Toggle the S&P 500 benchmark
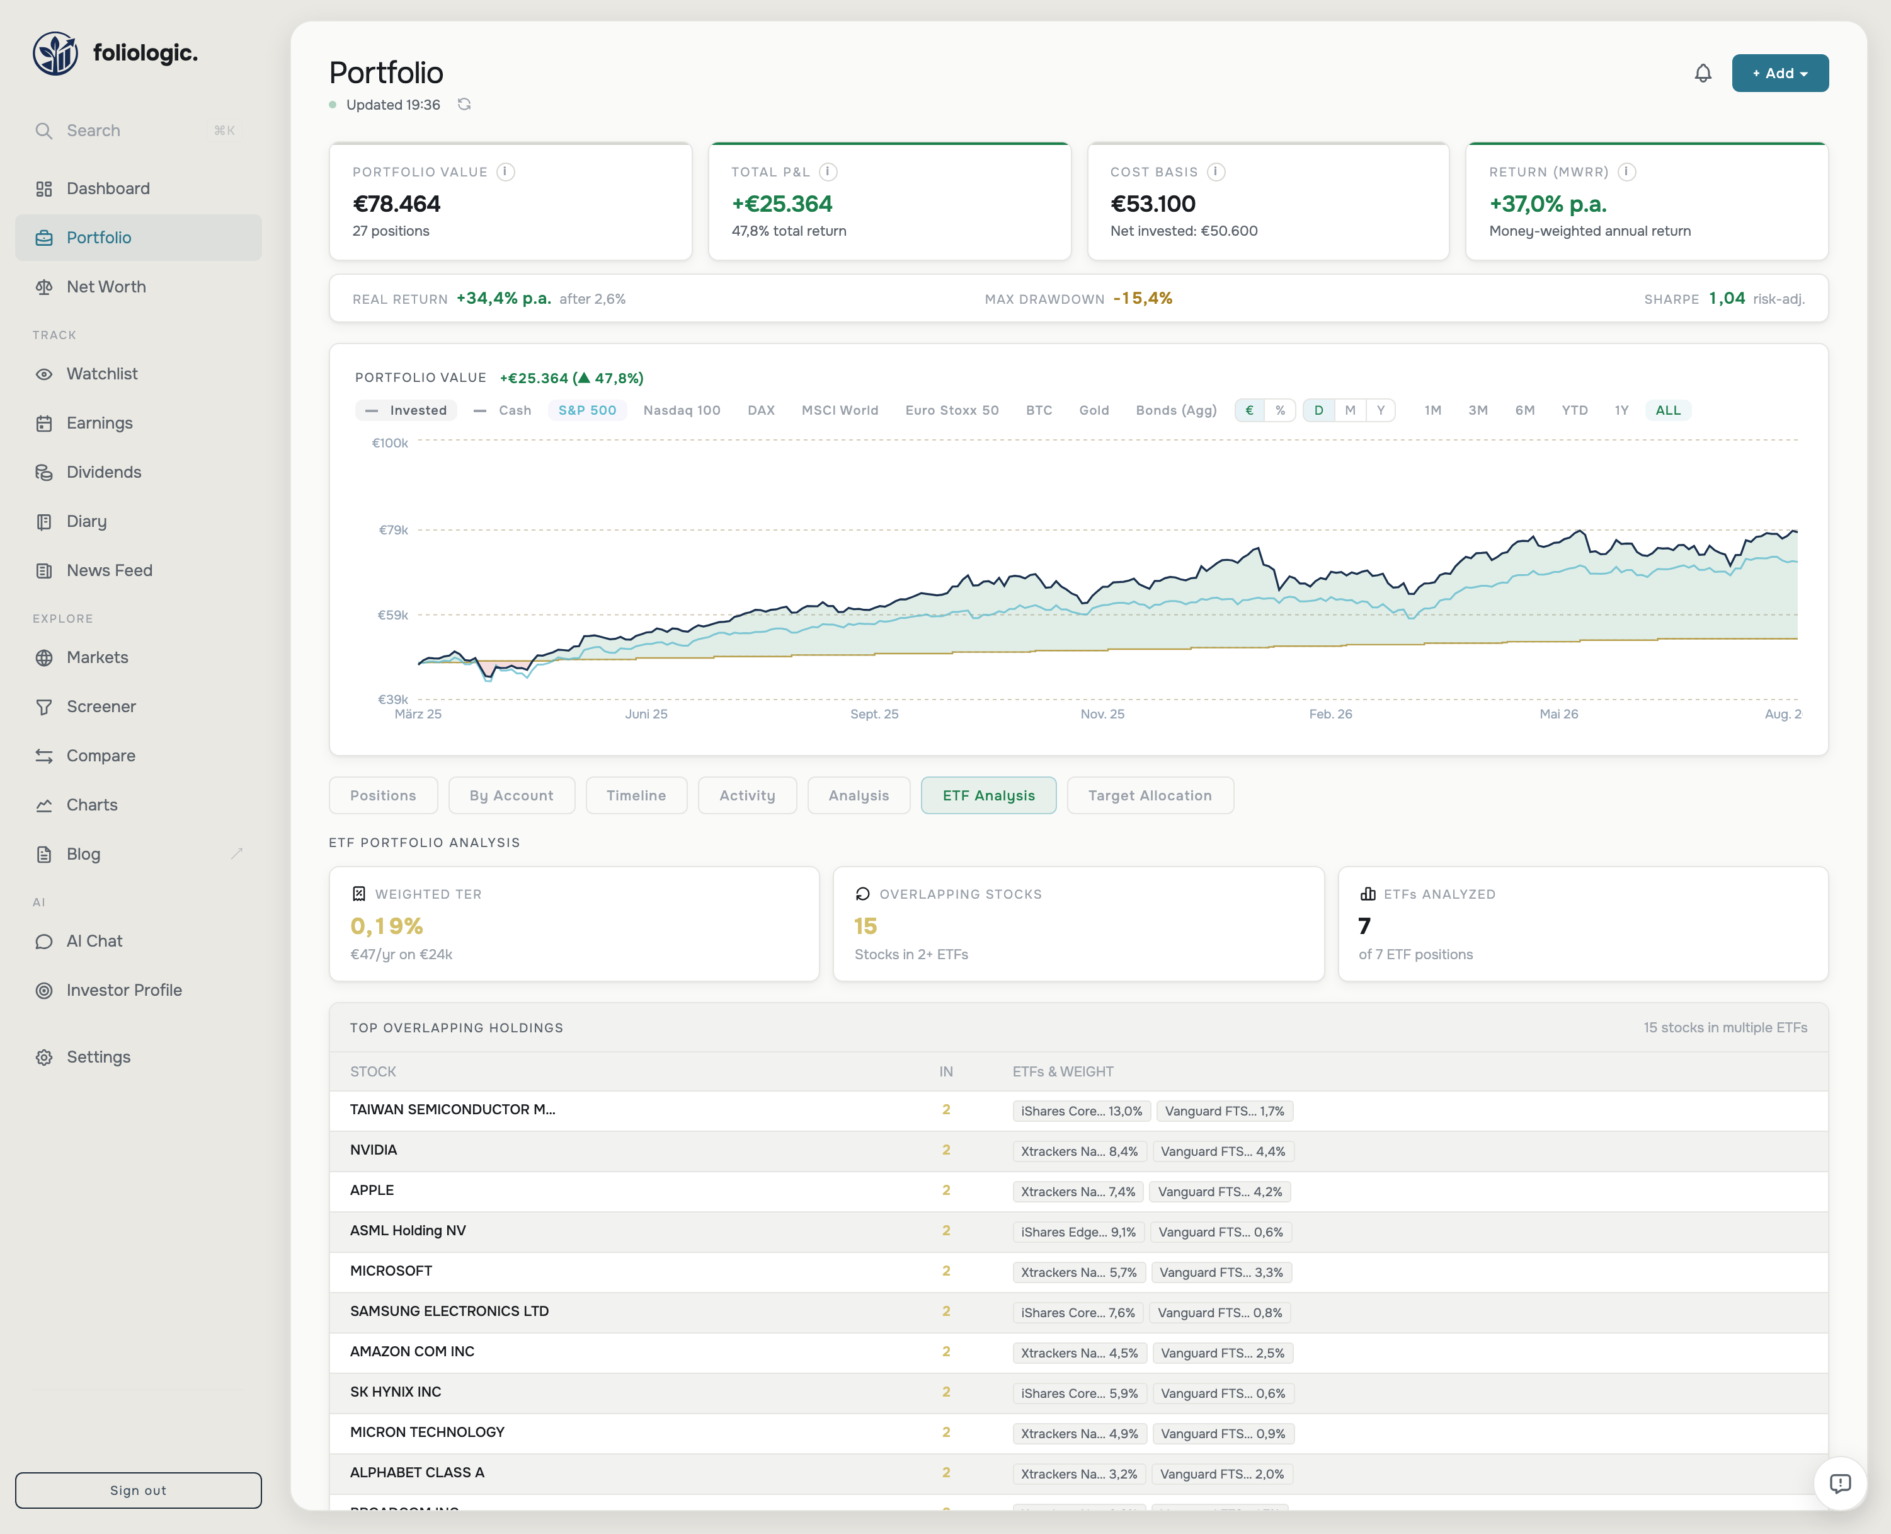The image size is (1891, 1534). [587, 410]
